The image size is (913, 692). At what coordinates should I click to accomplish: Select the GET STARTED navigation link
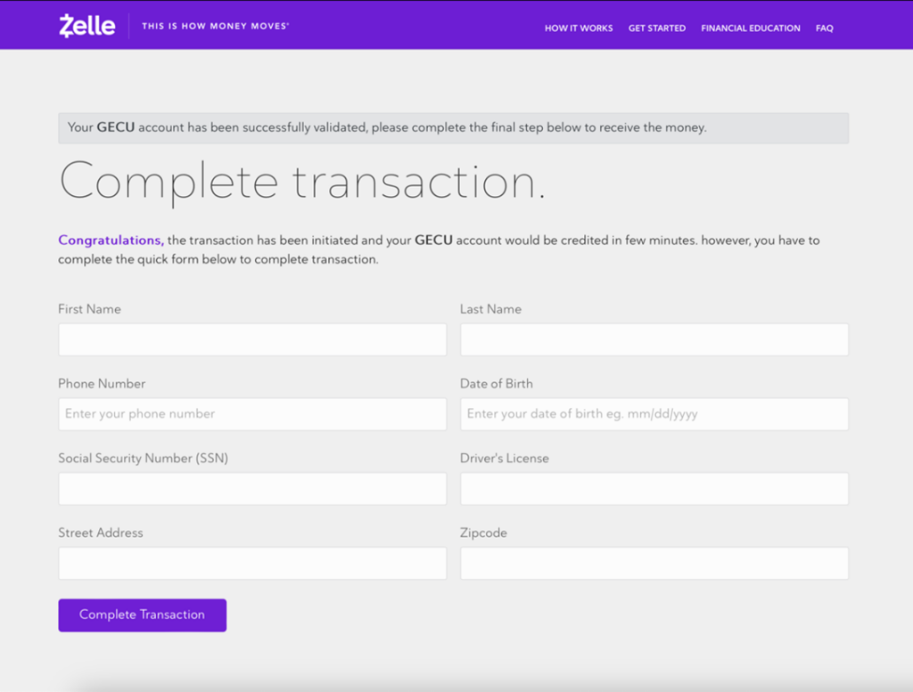(x=657, y=28)
